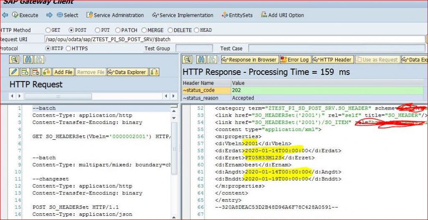Click the m:properties opening tag line
The width and height of the screenshot is (428, 220).
pyautogui.click(x=238, y=136)
